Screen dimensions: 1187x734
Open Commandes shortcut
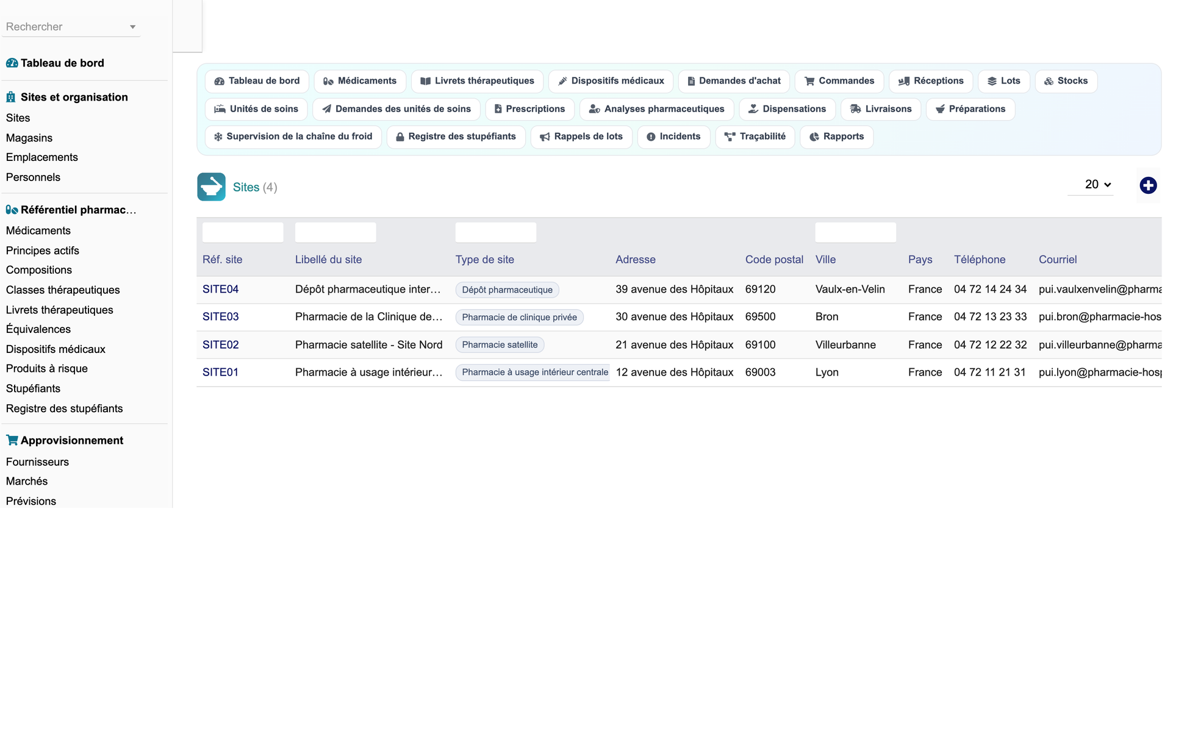point(839,81)
